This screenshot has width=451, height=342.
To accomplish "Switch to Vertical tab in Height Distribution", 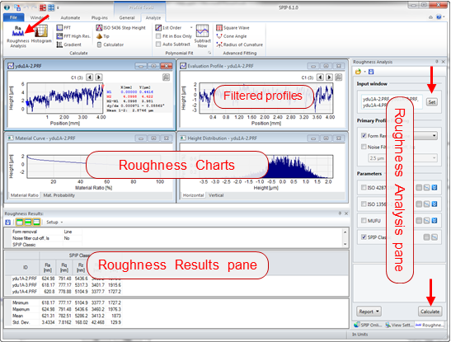I will pos(216,195).
